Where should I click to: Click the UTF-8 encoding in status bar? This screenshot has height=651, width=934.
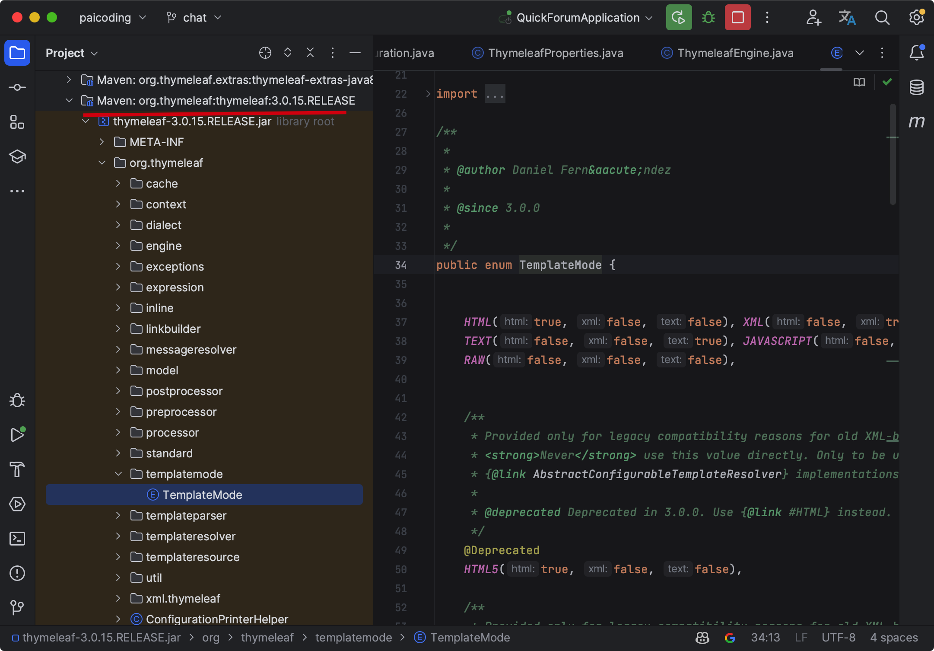coord(838,638)
